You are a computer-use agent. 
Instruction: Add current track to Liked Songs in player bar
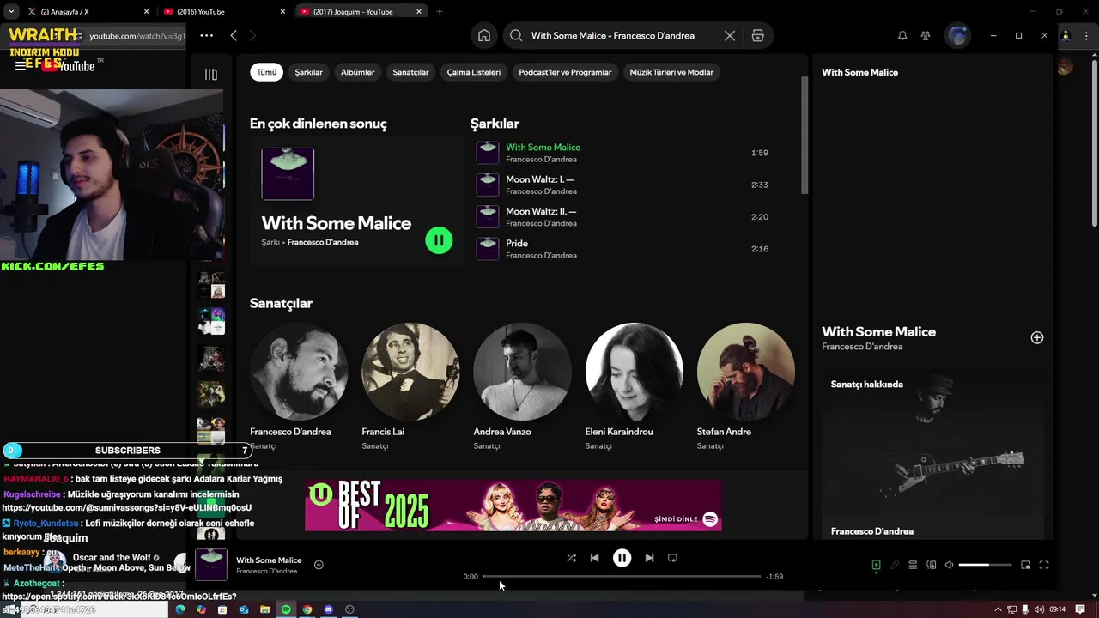click(x=319, y=565)
